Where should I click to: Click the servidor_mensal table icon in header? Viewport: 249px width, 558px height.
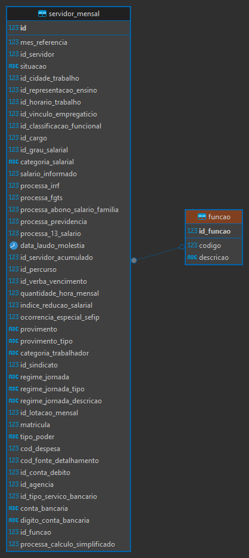(42, 14)
